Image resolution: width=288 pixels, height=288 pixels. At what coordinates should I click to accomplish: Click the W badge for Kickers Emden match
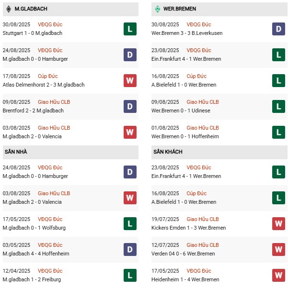coord(278,223)
